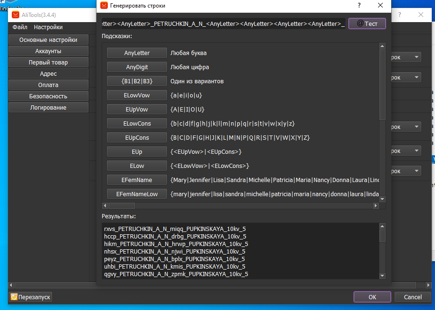The image size is (435, 310).
Task: Click the Любая буква description text
Action: [188, 53]
